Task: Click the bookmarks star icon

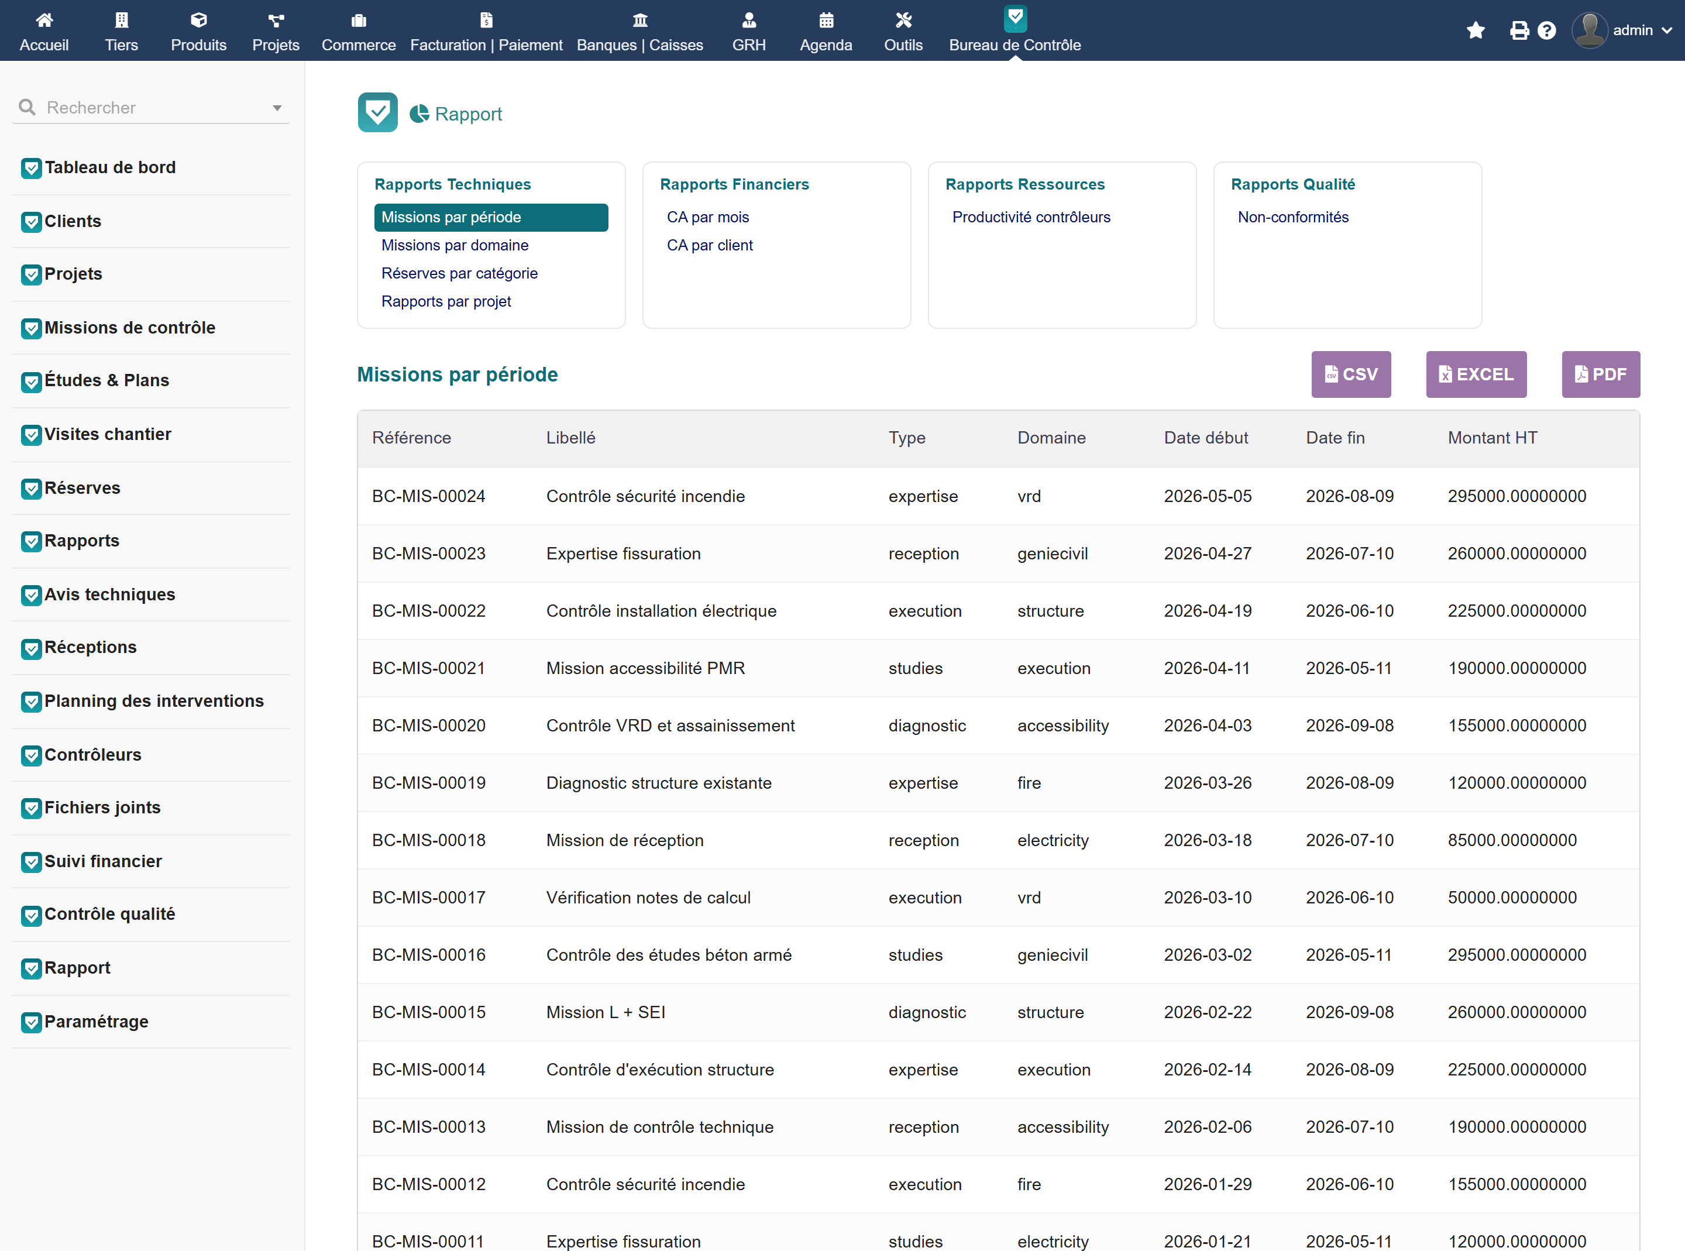Action: pos(1476,30)
